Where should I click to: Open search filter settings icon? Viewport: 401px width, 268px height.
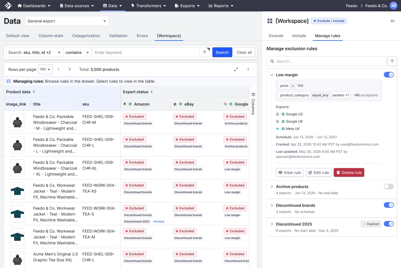click(x=205, y=52)
